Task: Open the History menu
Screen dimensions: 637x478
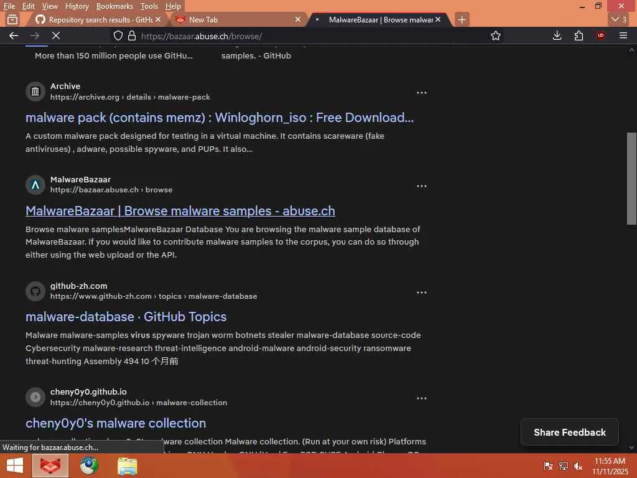Action: pos(77,6)
